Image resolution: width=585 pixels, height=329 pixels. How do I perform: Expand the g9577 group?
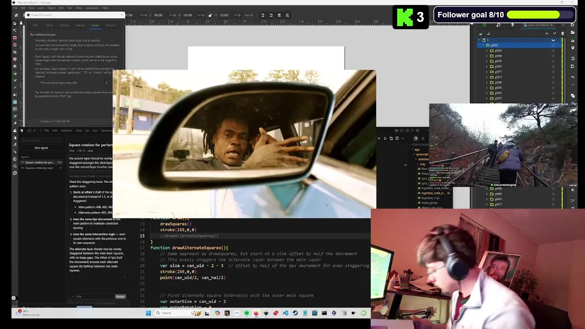click(487, 72)
